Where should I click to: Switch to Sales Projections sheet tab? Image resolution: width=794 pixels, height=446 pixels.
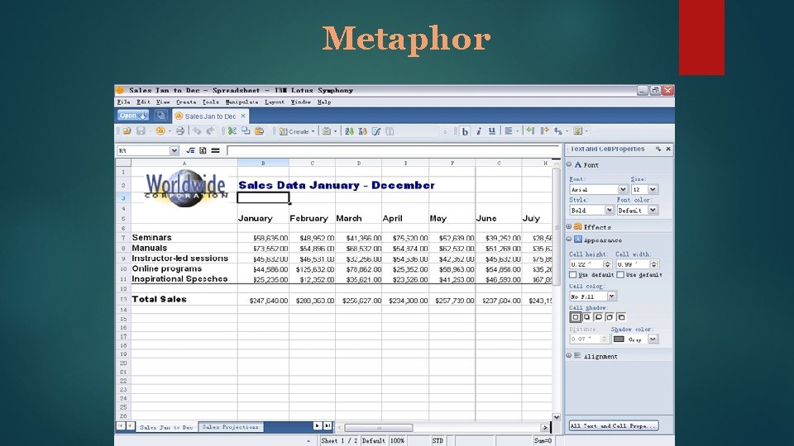(x=231, y=427)
